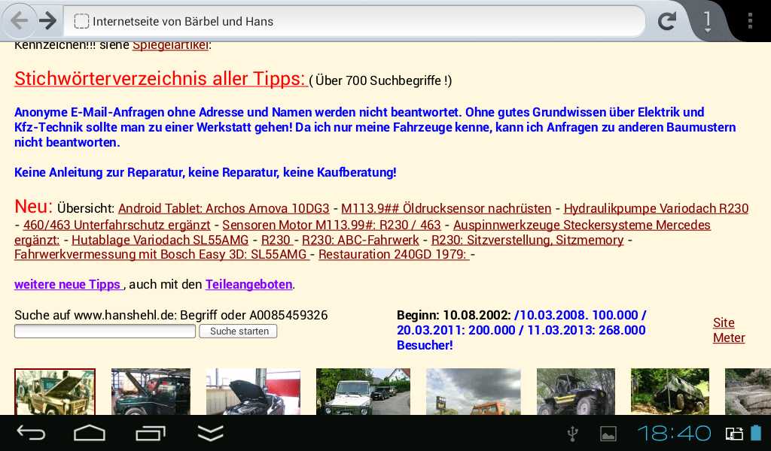Image resolution: width=771 pixels, height=451 pixels.
Task: Open R230: ABC-Fahrwerk link
Action: click(x=361, y=240)
